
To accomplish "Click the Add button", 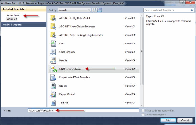I will click(168, 120).
